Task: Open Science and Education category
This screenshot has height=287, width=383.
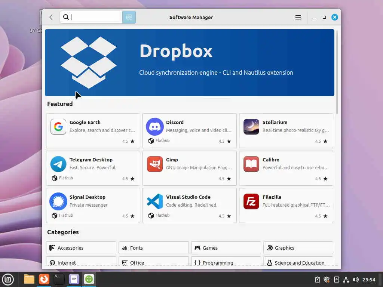Action: [x=298, y=261]
